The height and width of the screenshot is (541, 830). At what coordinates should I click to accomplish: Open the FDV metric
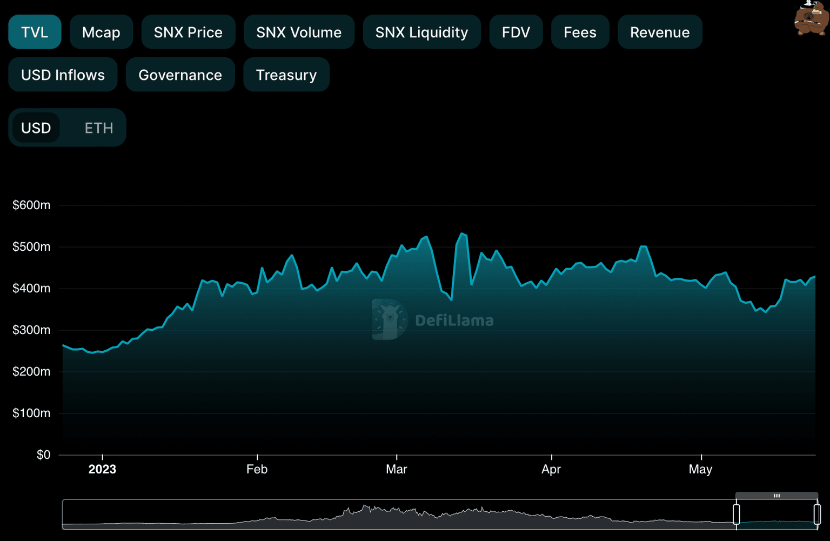tap(516, 32)
